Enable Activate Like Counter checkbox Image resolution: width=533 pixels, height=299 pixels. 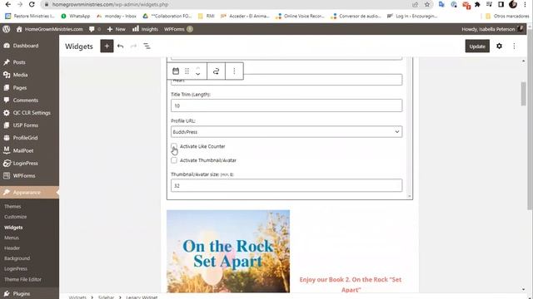point(174,146)
